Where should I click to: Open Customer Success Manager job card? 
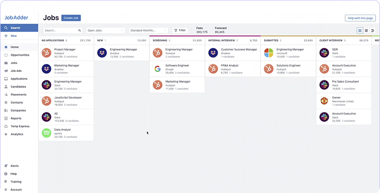click(233, 53)
